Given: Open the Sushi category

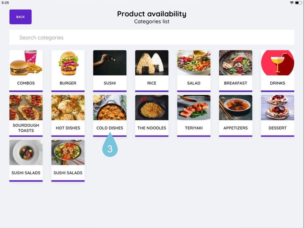Looking at the screenshot, I should pyautogui.click(x=110, y=71).
